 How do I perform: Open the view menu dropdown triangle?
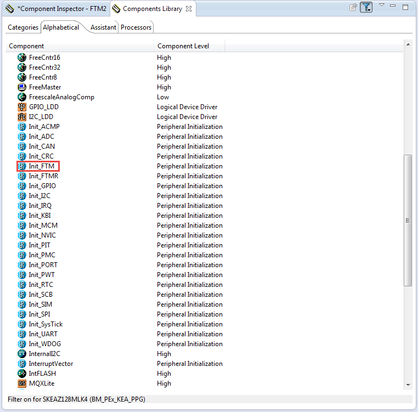pyautogui.click(x=382, y=5)
